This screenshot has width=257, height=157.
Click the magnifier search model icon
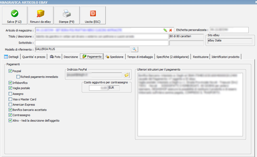[x=135, y=49]
